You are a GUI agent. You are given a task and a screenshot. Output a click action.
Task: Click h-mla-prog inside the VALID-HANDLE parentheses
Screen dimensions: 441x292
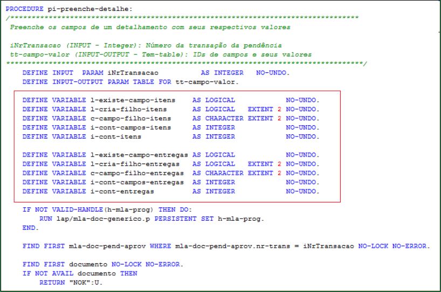tap(128, 210)
